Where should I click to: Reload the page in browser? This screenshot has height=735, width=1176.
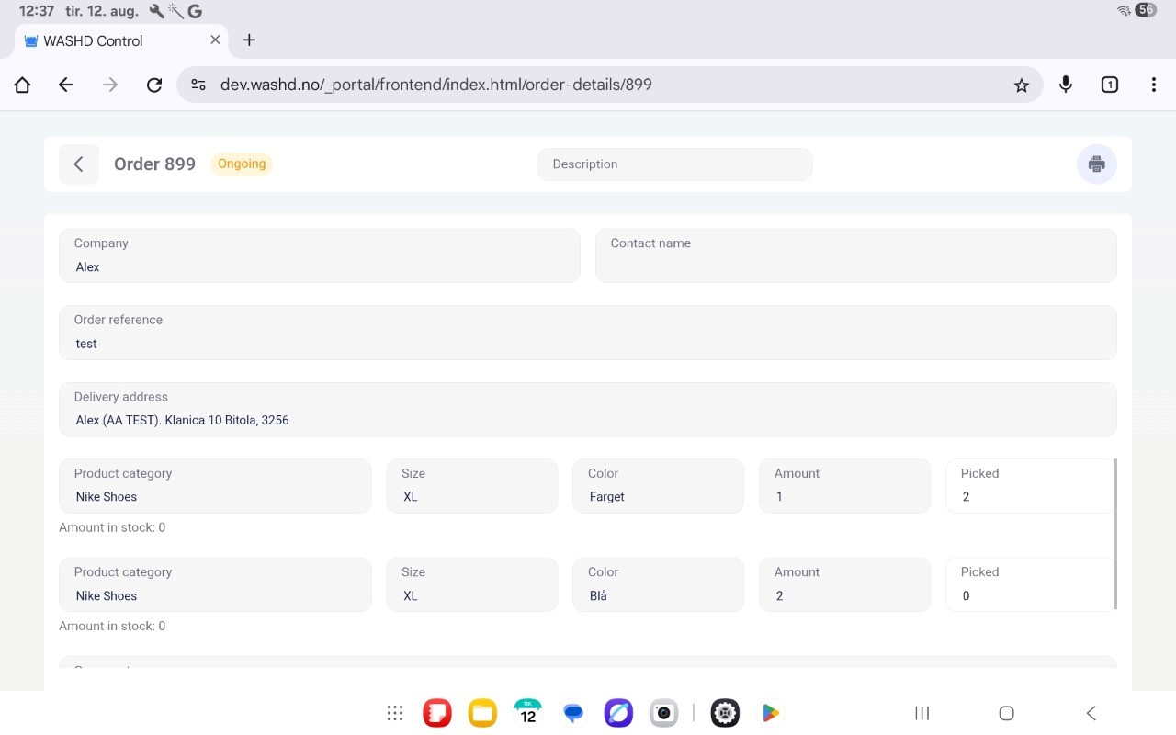coord(154,85)
